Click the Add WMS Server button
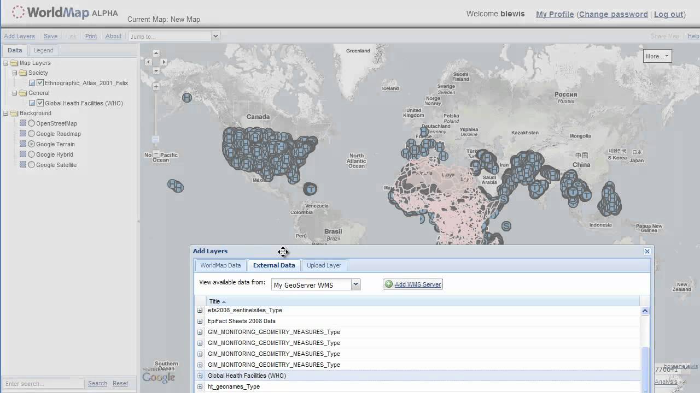 (x=413, y=284)
